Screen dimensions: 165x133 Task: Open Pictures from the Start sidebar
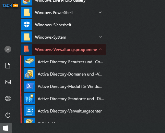pyautogui.click(x=8, y=82)
